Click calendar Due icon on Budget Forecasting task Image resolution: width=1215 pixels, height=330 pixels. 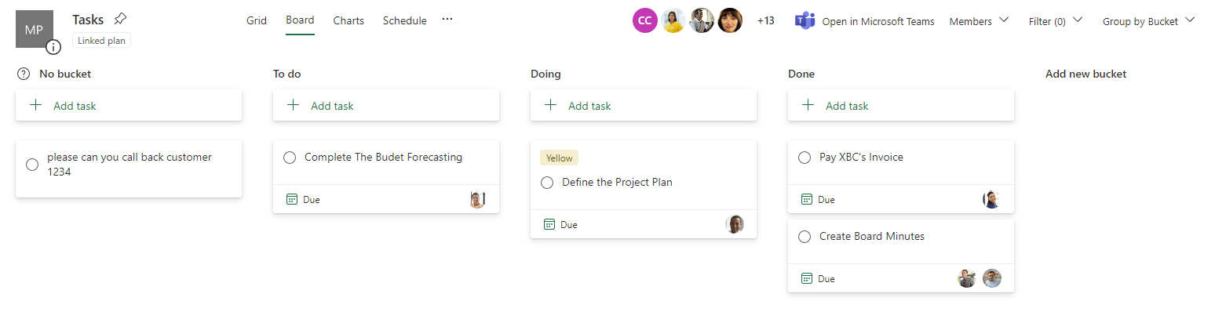292,200
